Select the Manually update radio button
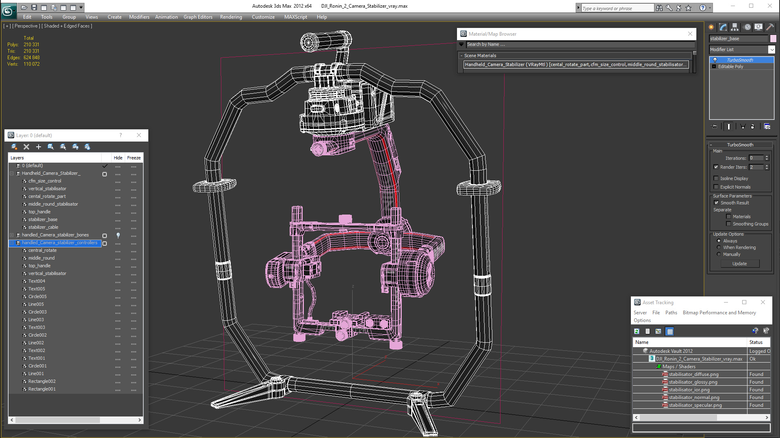Image resolution: width=780 pixels, height=438 pixels. tap(719, 254)
